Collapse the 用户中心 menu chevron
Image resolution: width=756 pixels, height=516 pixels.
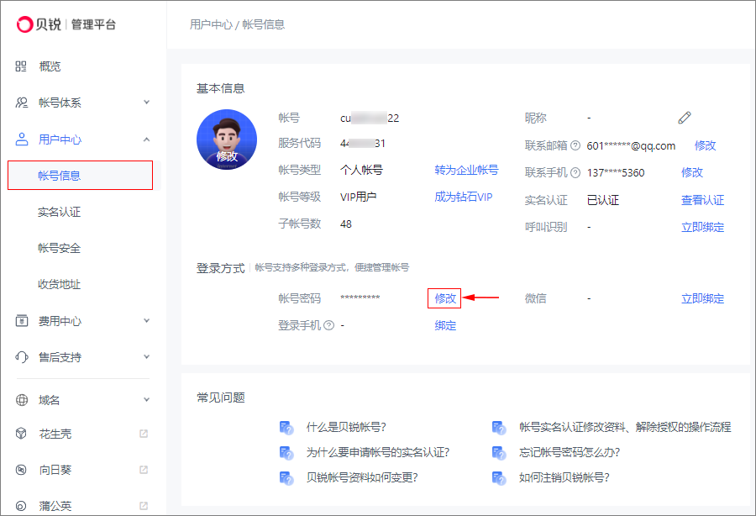(146, 140)
